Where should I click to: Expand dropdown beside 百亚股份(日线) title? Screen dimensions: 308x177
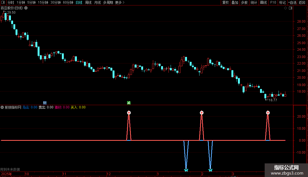pyautogui.click(x=26, y=8)
